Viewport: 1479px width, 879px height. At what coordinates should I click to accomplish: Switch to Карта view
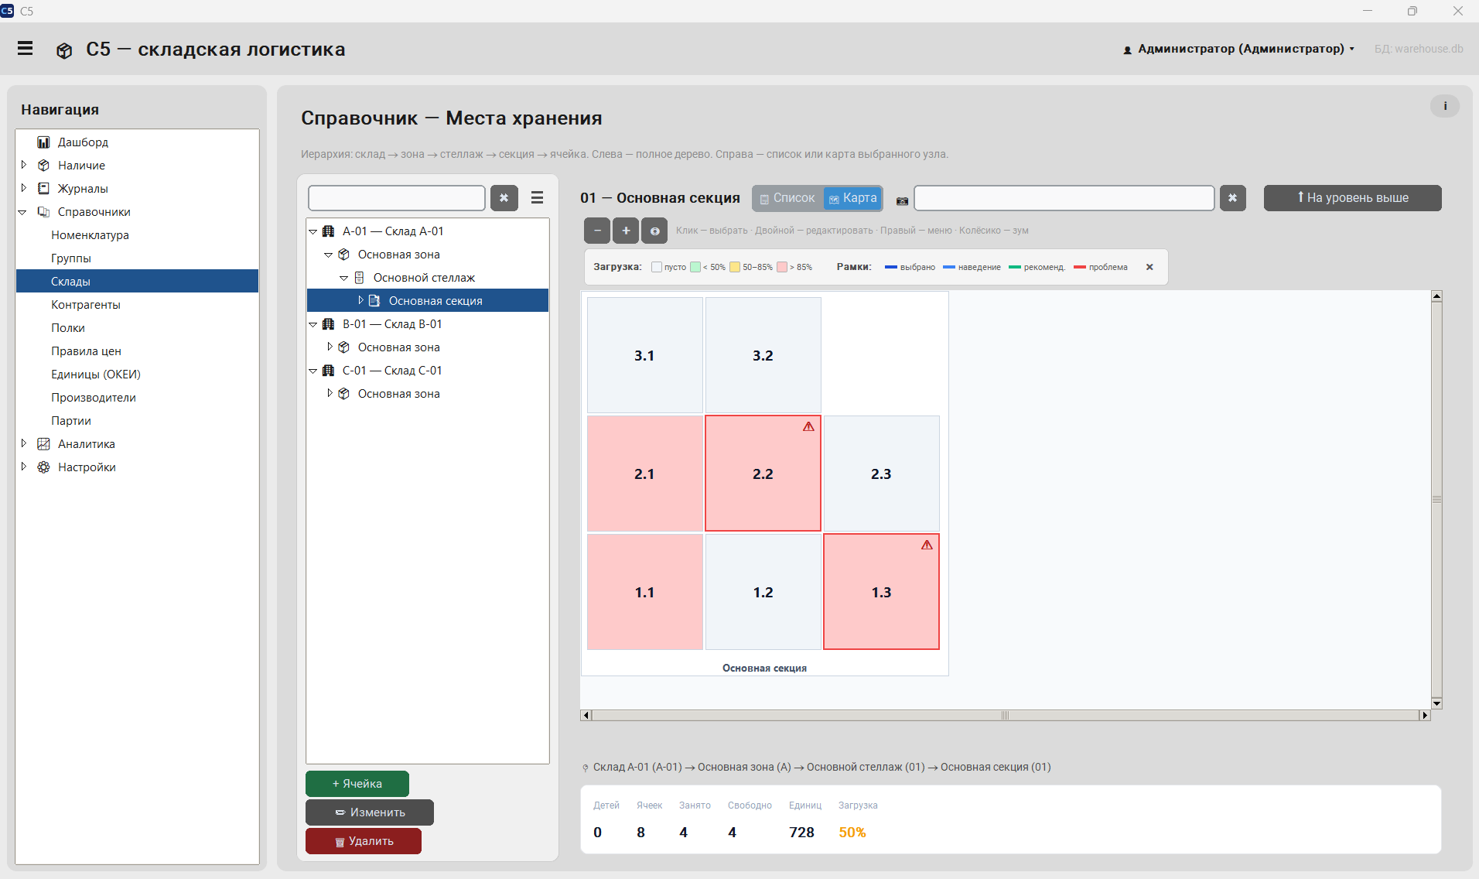pos(852,198)
